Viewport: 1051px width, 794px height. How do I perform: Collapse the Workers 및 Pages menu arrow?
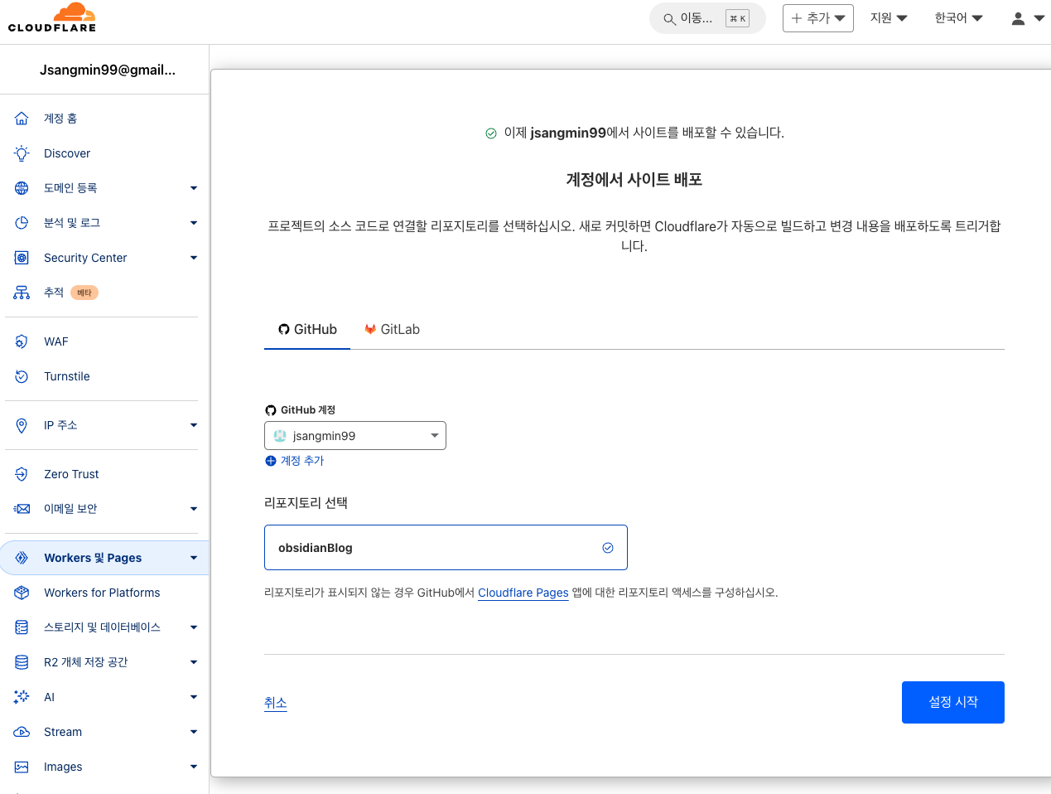pos(194,558)
